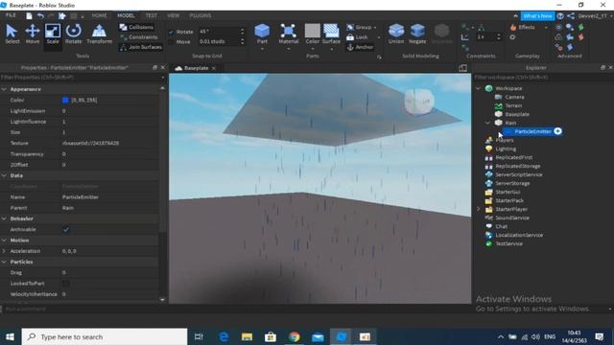Image resolution: width=614 pixels, height=345 pixels.
Task: Collapse the Particles property section
Action: click(x=4, y=262)
